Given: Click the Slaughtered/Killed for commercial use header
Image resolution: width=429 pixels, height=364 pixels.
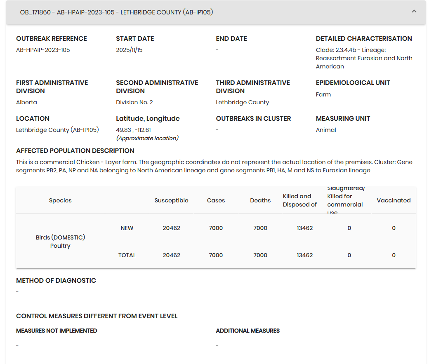Looking at the screenshot, I should [345, 201].
